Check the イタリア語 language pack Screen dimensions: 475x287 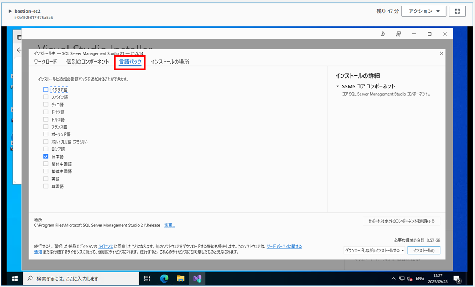tap(46, 90)
